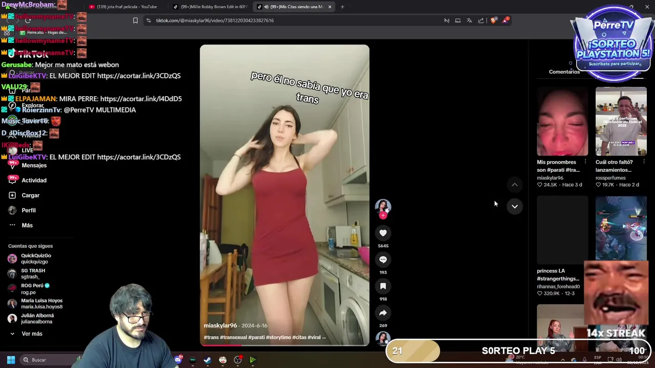Open Brave Shields lion icon
The height and width of the screenshot is (368, 655).
click(493, 20)
